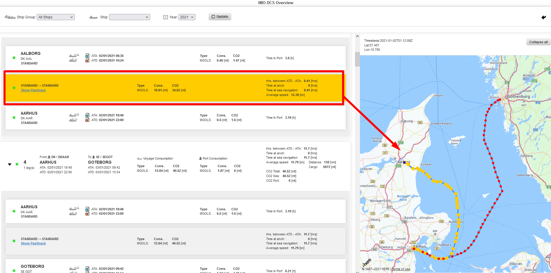Click green status dot in AALBORG row
Image resolution: width=551 pixels, height=273 pixels.
point(14,58)
